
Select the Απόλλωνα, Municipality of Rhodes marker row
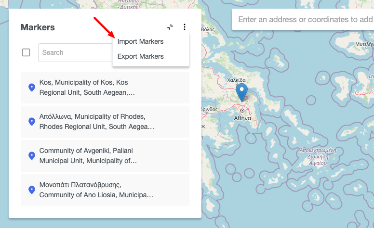[x=105, y=122]
